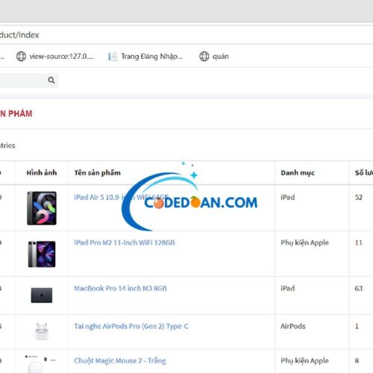Click the search magnifier icon
Viewport: 373px width, 373px height.
51,80
